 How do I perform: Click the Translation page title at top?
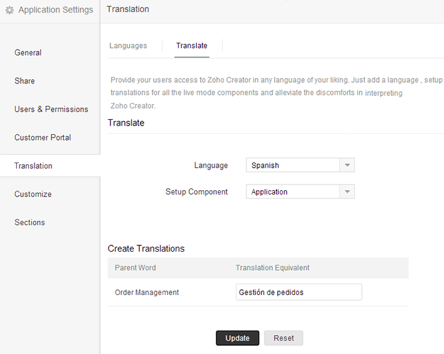click(x=129, y=9)
